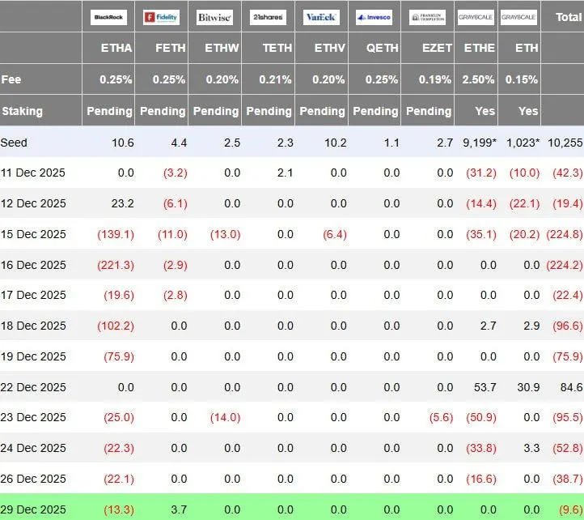Click the 22 Dec 2025 total 84.6
Viewport: 584px width, 520px height.
(x=568, y=387)
